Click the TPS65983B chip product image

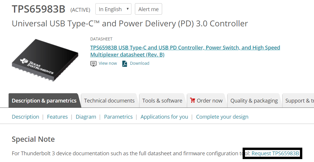(45, 60)
